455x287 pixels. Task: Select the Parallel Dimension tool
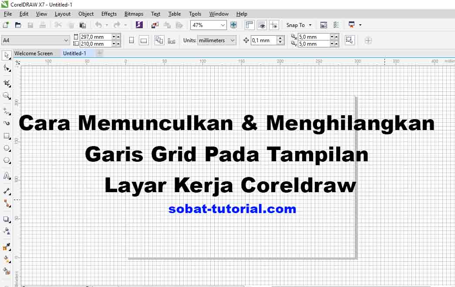(x=7, y=191)
